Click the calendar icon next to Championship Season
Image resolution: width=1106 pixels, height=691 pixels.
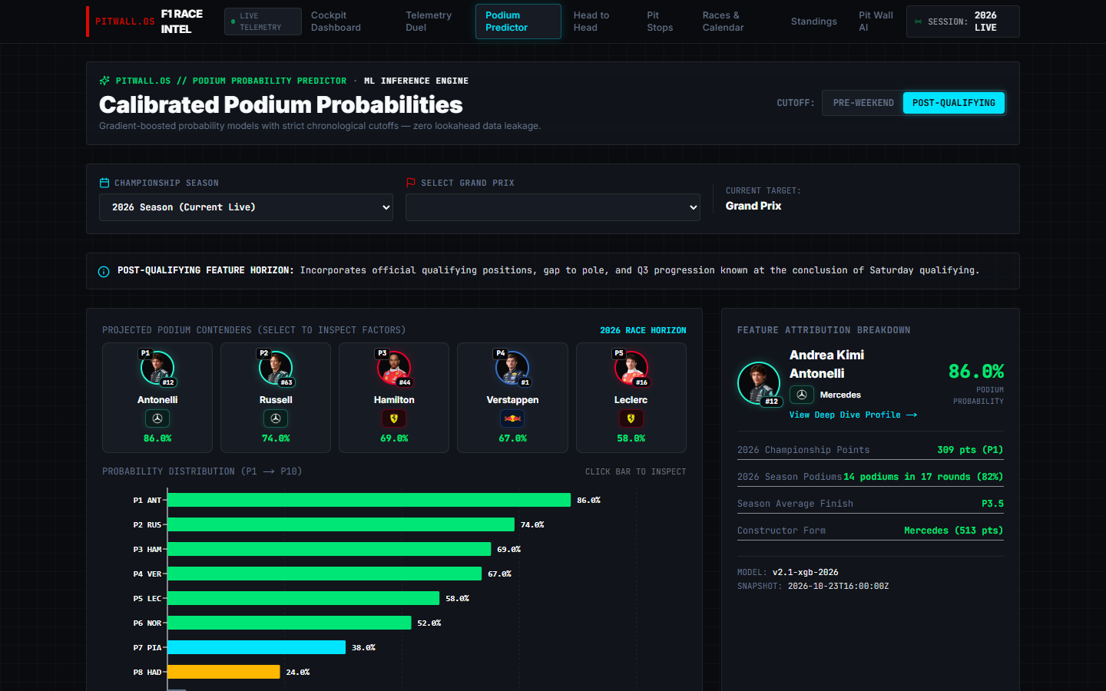[x=104, y=183]
